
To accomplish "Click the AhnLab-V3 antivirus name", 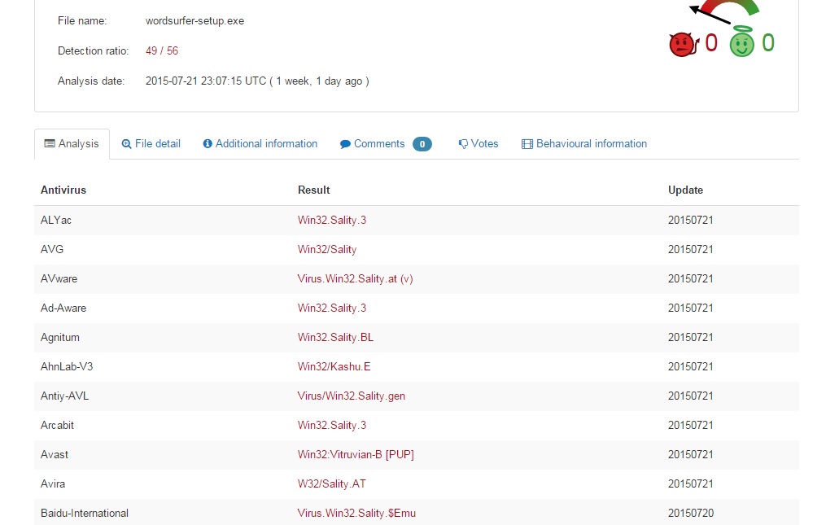I will [x=67, y=366].
